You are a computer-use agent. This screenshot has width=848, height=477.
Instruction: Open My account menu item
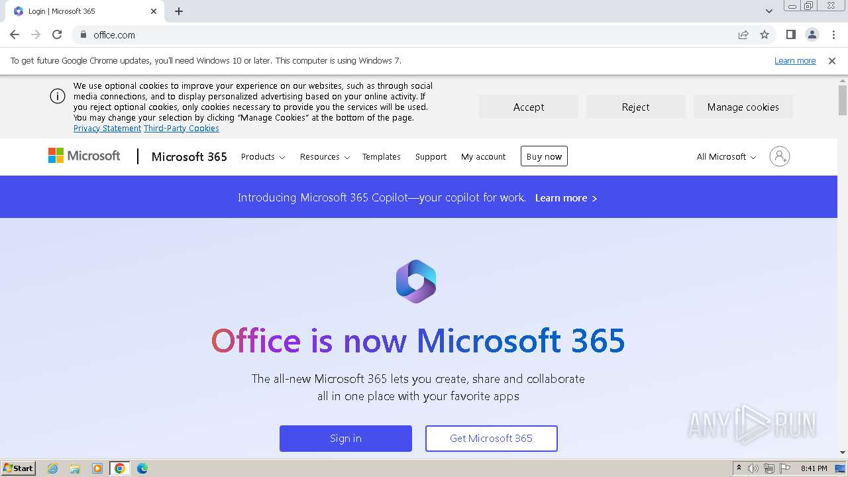484,157
